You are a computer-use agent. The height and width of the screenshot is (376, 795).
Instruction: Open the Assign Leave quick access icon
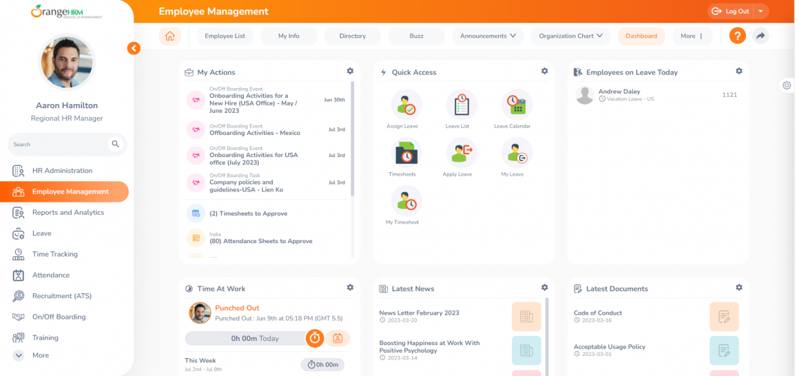(406, 105)
